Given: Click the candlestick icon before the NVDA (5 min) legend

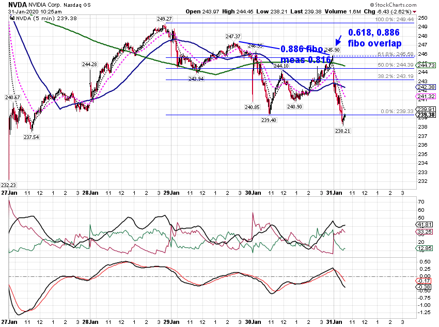Looking at the screenshot, I should click(x=12, y=19).
